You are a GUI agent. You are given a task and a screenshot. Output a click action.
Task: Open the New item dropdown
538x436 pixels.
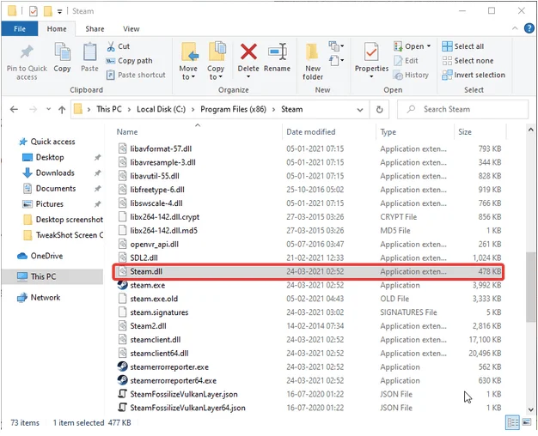point(336,46)
